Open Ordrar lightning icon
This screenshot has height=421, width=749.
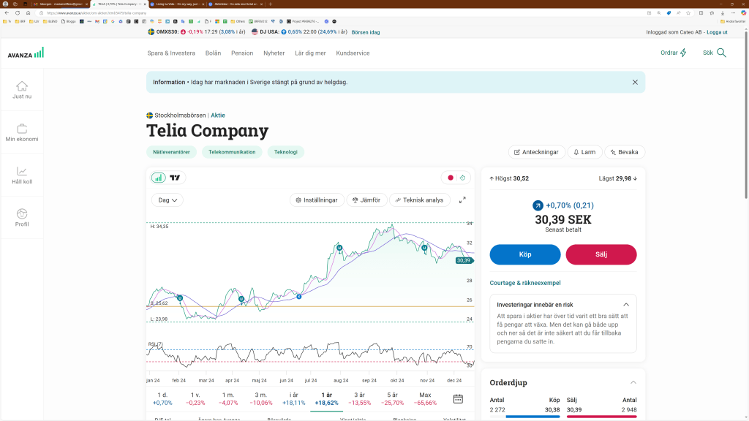tap(683, 53)
